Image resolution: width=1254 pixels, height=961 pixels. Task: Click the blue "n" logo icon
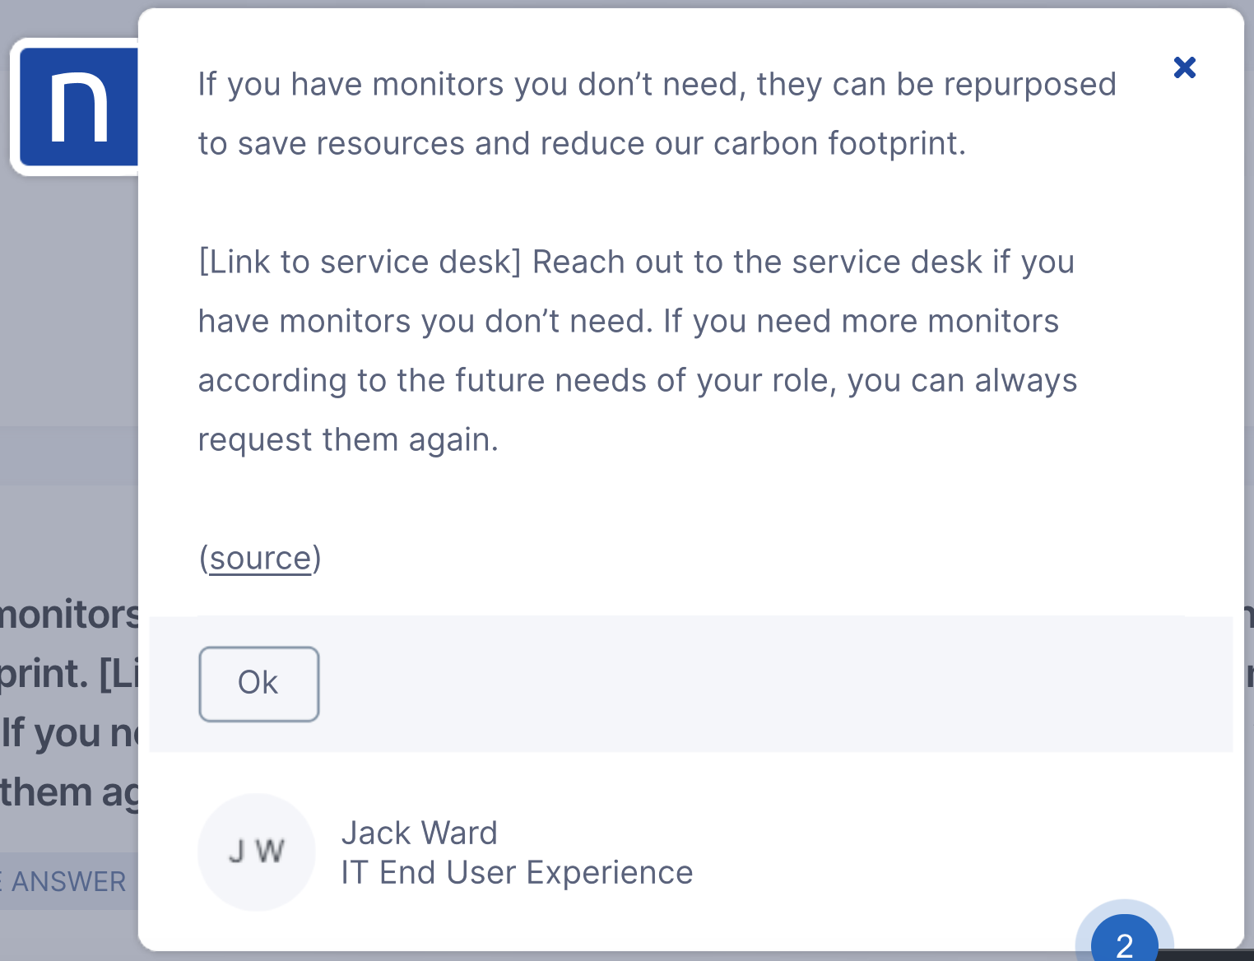pos(78,107)
